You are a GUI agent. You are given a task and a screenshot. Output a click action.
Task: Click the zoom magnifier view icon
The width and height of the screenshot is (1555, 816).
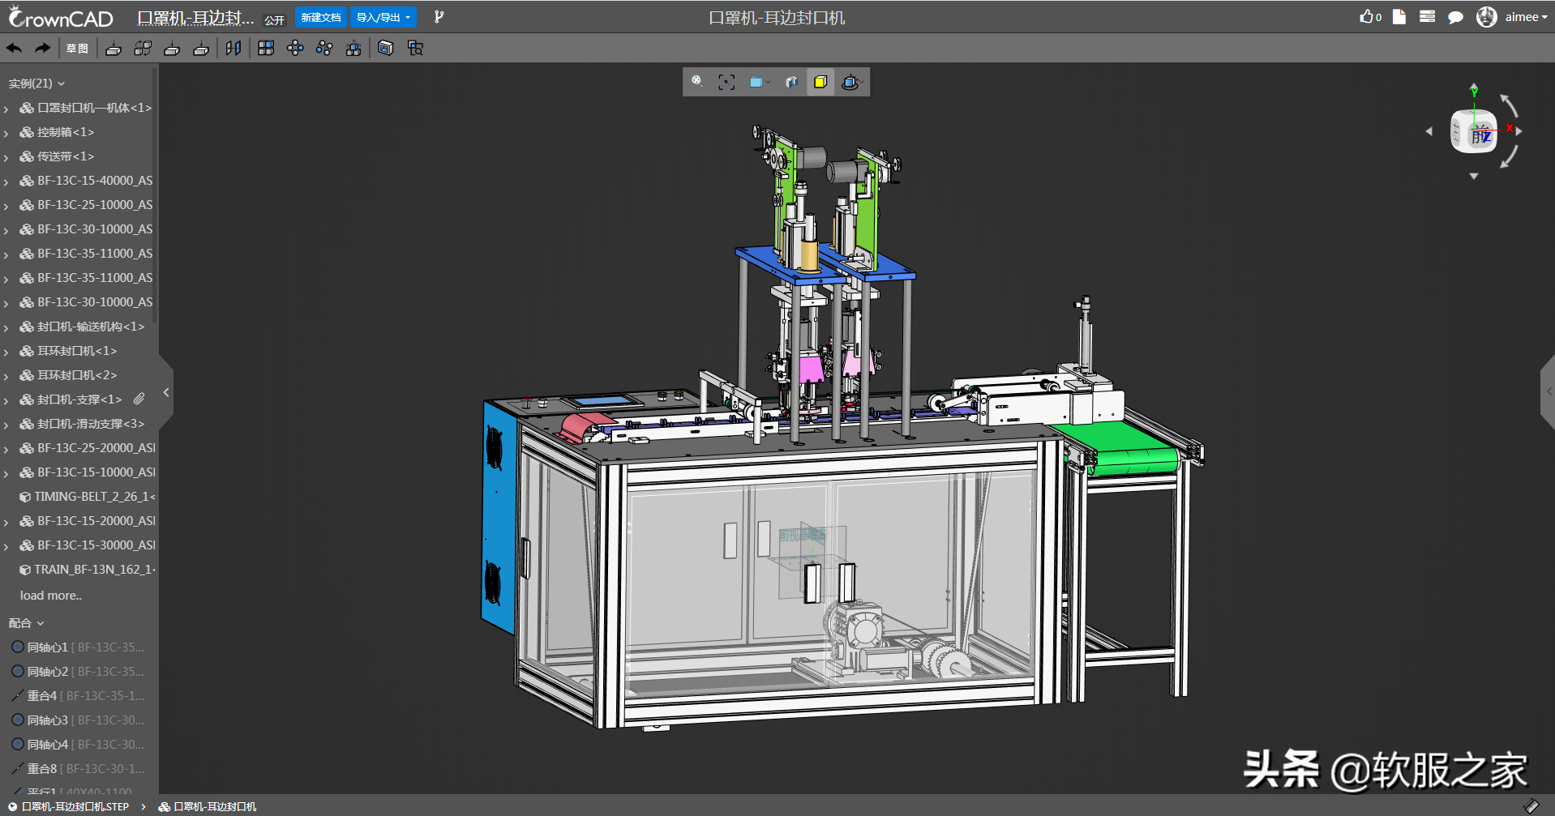point(697,82)
